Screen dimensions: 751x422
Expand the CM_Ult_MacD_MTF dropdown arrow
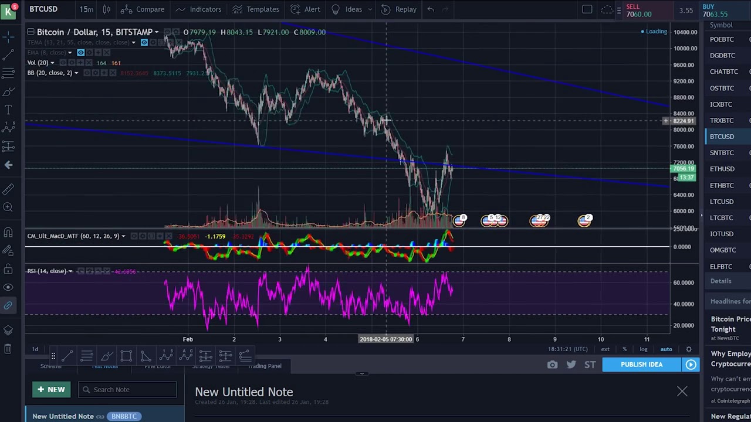(x=123, y=236)
